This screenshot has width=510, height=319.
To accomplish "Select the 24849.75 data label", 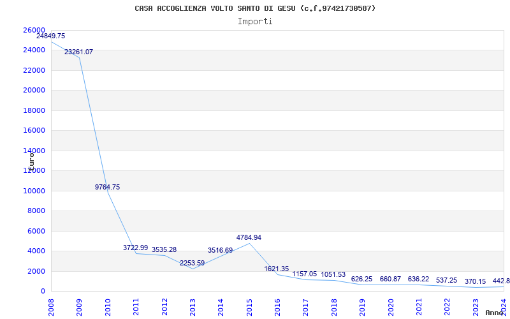I will pos(51,36).
